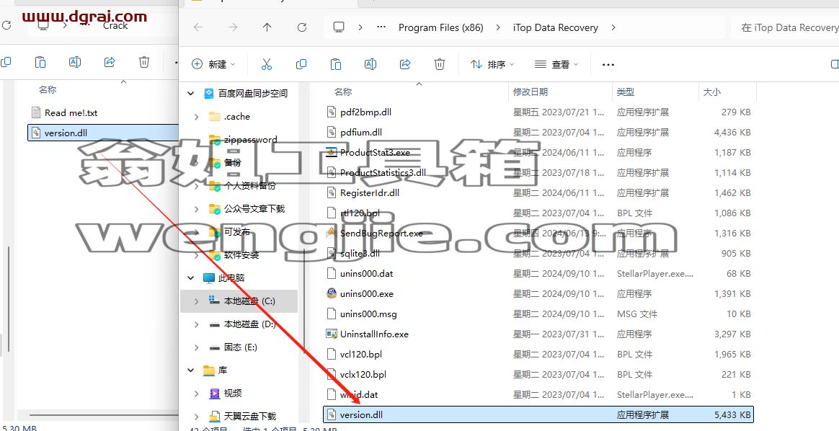Collapse the 百度网盘同步空间 tree node
The height and width of the screenshot is (431, 839).
[190, 94]
